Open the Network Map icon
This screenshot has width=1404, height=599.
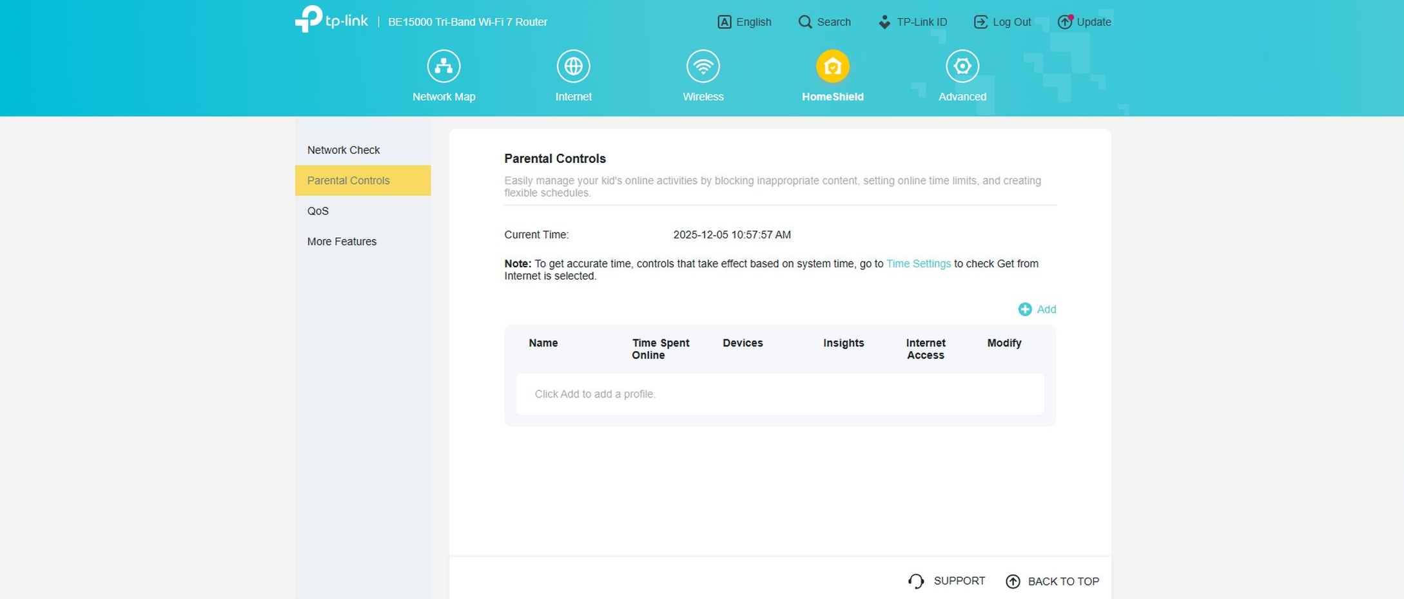click(x=444, y=66)
